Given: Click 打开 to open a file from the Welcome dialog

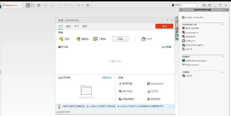Looking at the screenshot, I should click(147, 39).
